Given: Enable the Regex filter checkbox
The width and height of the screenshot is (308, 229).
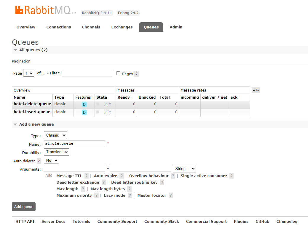Looking at the screenshot, I should pos(118,73).
